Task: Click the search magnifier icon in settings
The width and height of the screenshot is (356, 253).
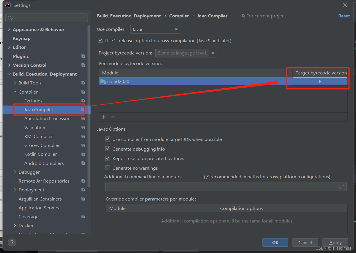Action: pos(10,18)
